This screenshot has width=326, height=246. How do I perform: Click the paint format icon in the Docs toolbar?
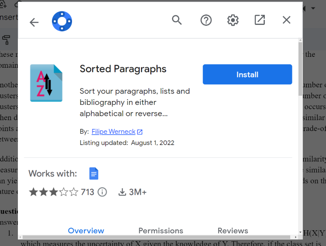pos(6,40)
